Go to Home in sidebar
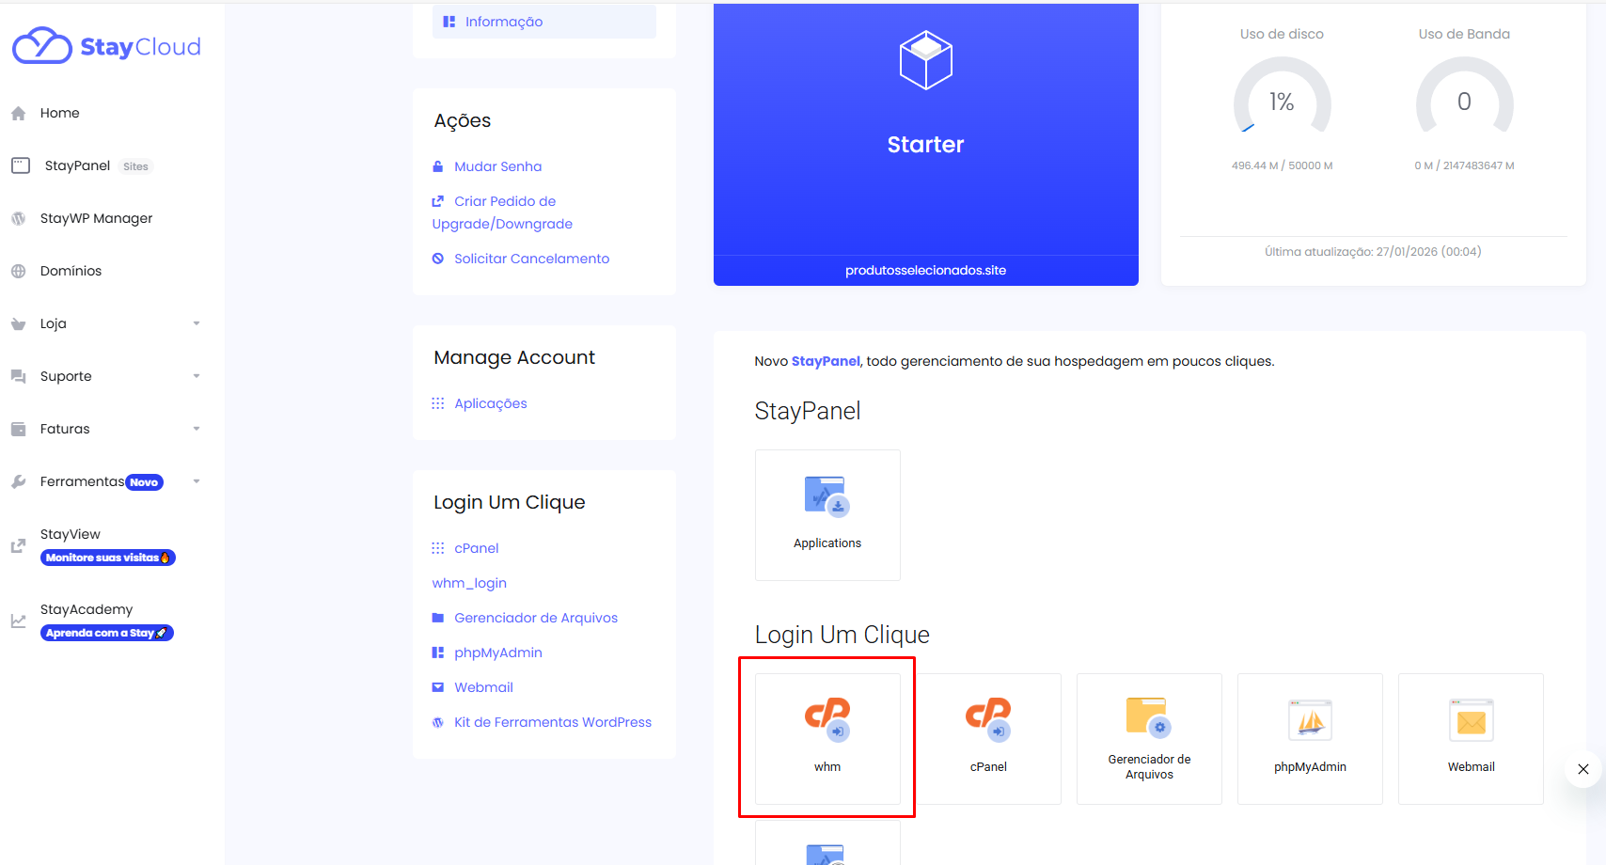 point(59,113)
